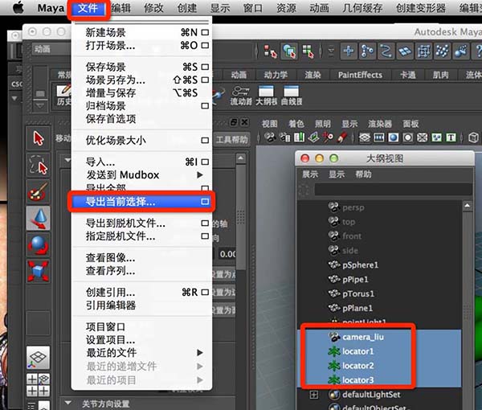Select the arrow Select tool
482x410 pixels.
(38, 138)
